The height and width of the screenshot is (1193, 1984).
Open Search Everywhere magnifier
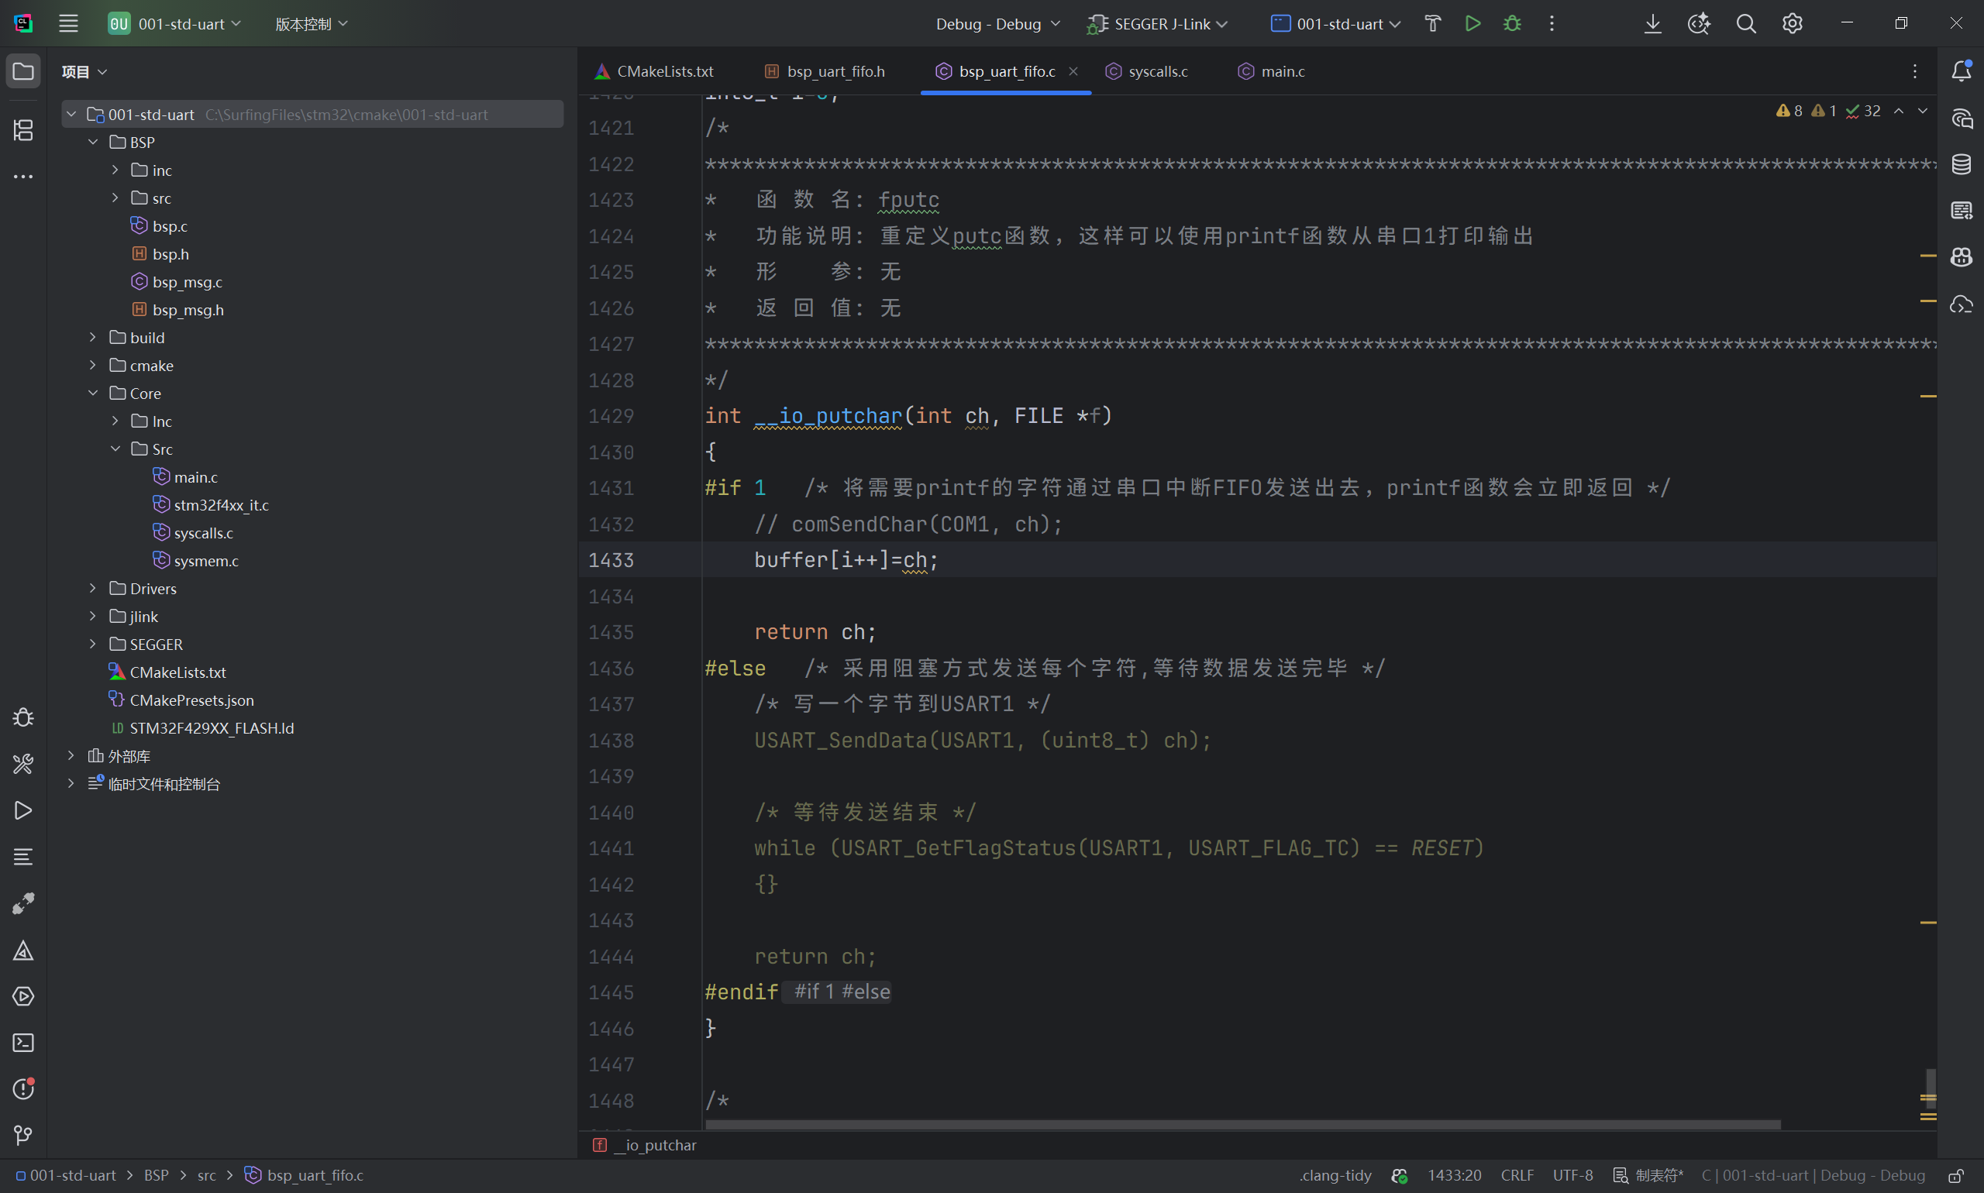click(1746, 23)
